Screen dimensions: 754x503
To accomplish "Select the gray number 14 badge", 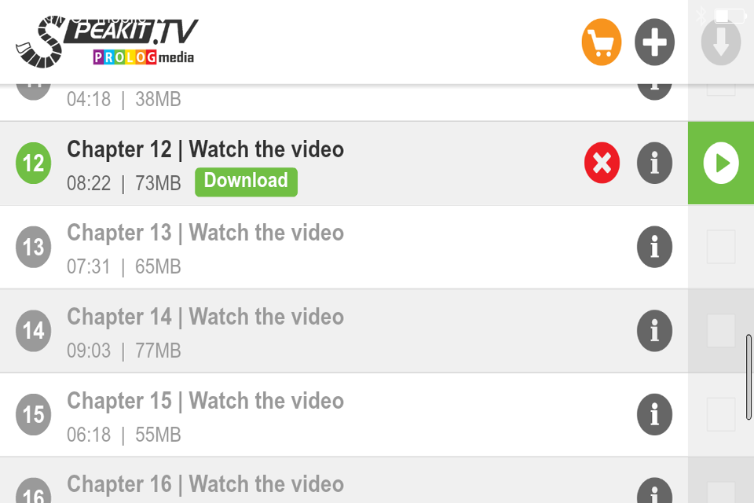I will pos(33,331).
